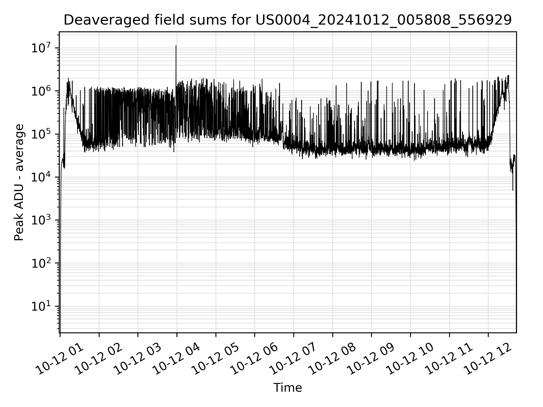Screen dimensions: 543x407
Task: Click the y-axis tick label 10^5
Action: 41,133
